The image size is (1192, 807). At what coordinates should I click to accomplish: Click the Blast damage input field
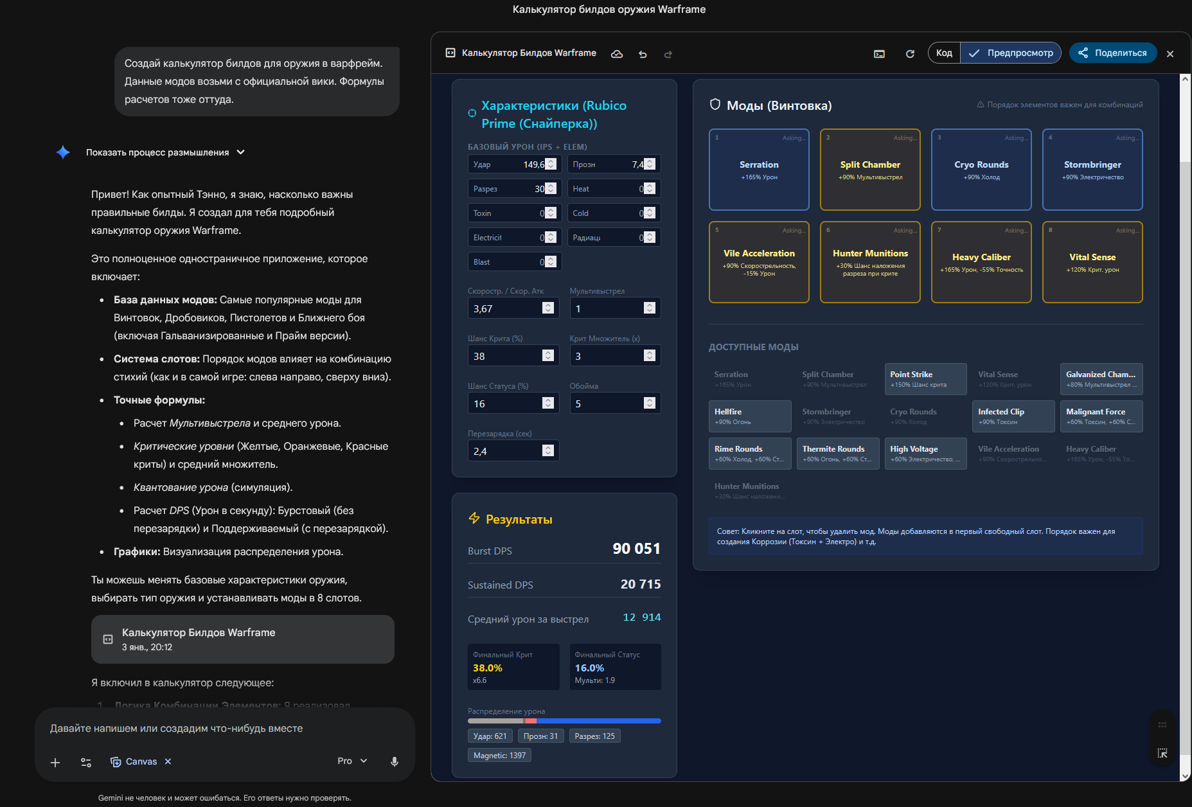point(515,262)
